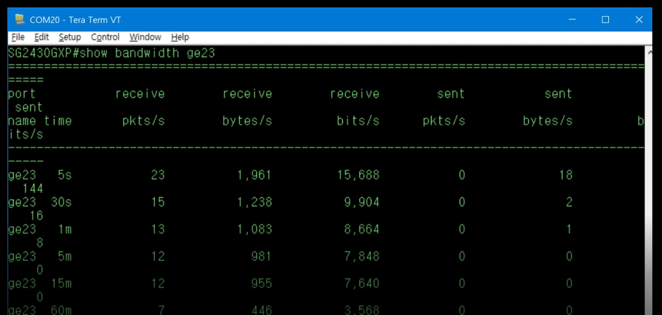Click the '30s' time label
The width and height of the screenshot is (662, 315).
point(61,202)
